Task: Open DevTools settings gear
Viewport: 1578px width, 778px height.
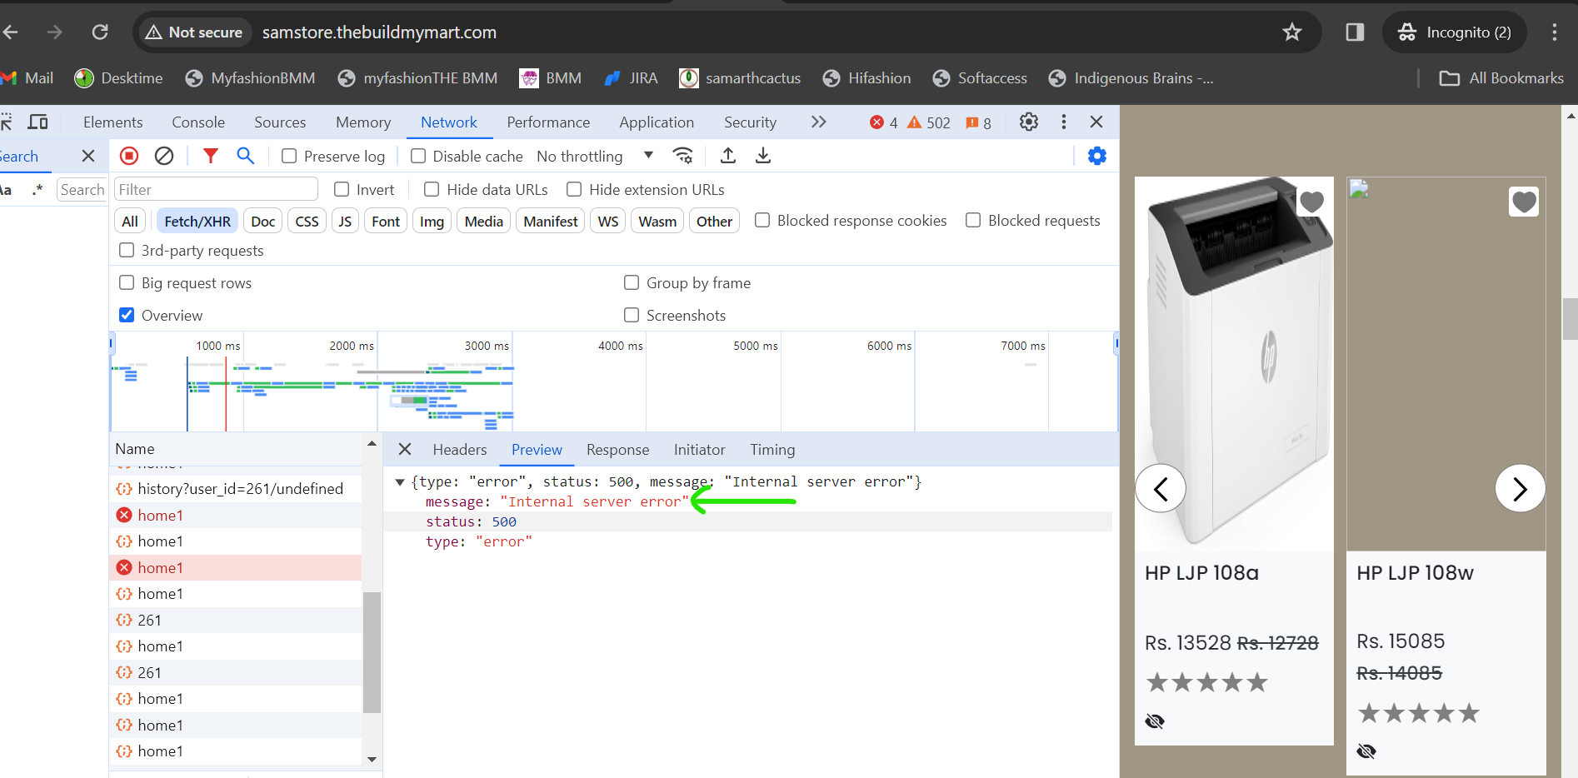Action: 1029,122
